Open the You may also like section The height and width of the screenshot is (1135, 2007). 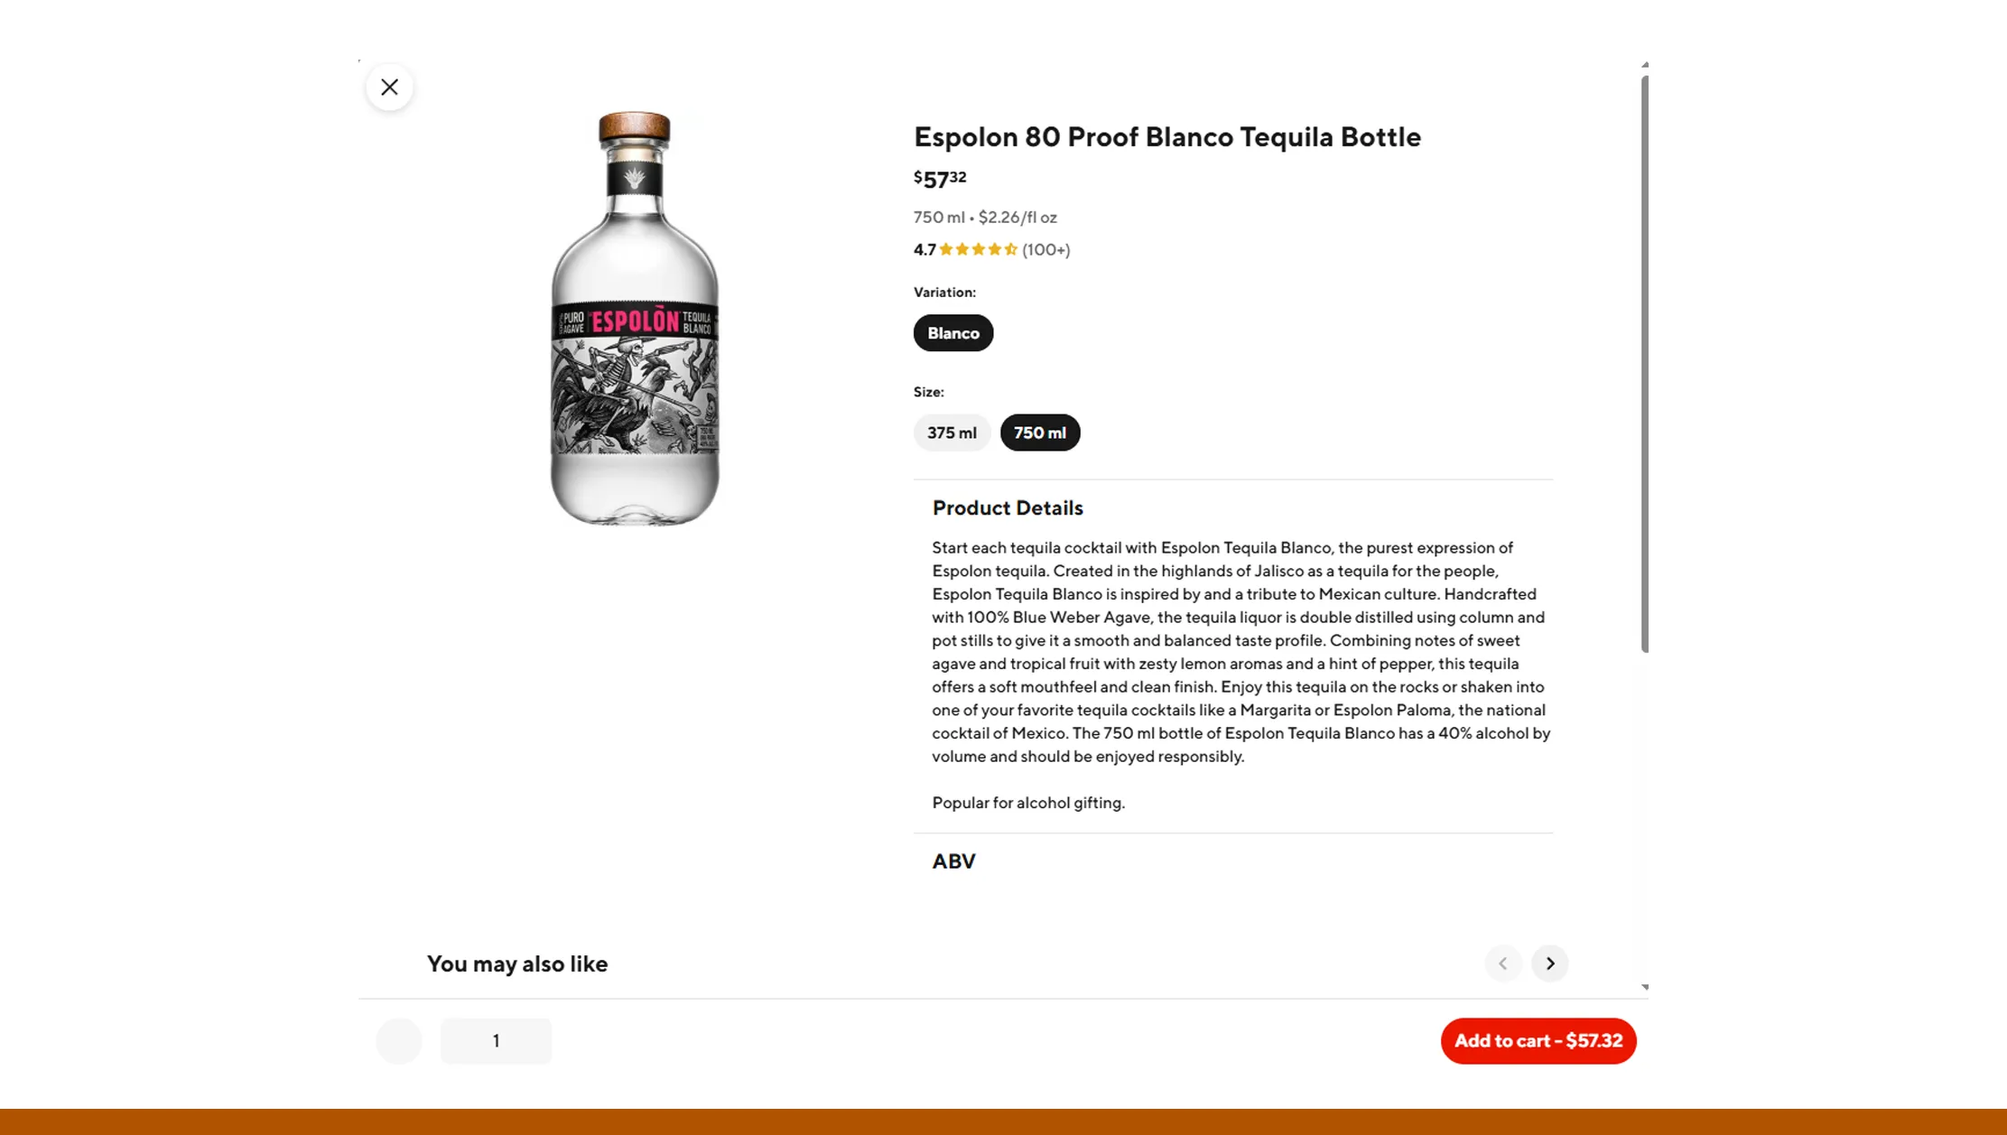pyautogui.click(x=517, y=963)
